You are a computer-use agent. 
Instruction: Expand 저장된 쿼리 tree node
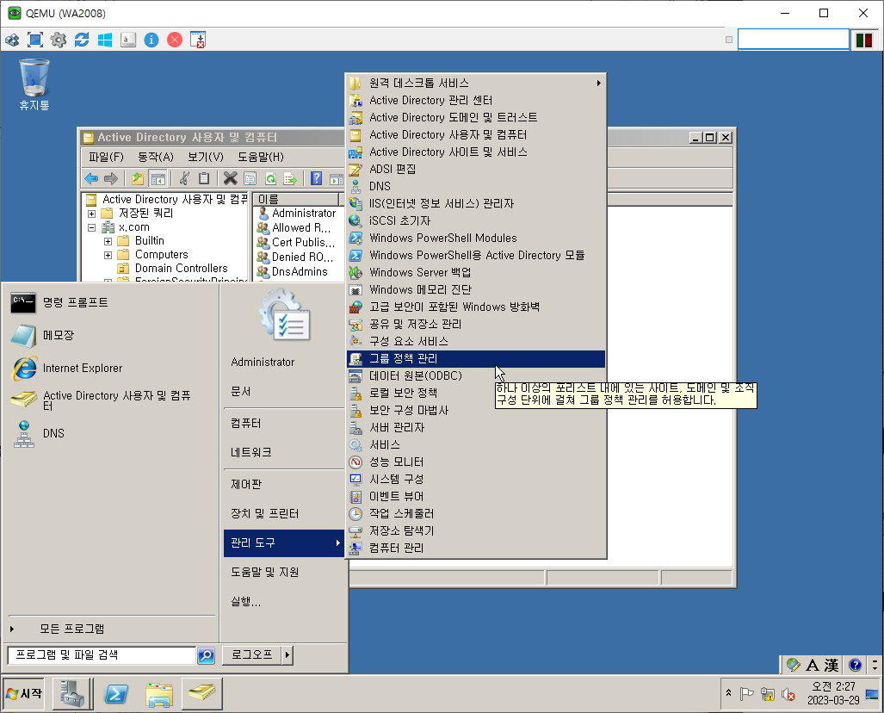pos(91,214)
